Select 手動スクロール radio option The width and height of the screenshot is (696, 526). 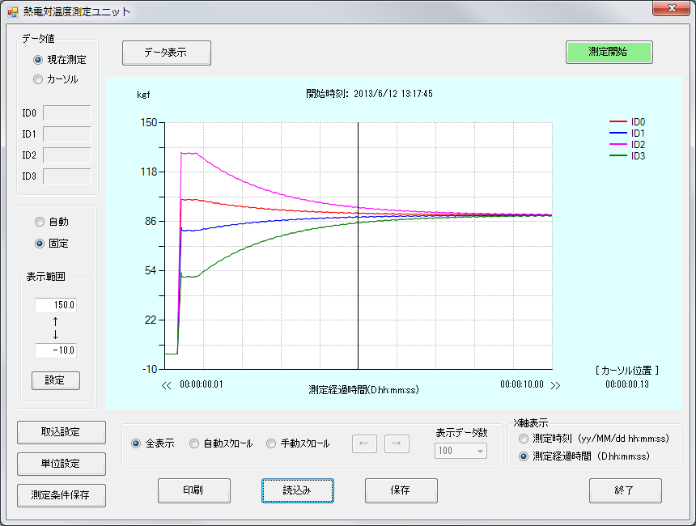point(271,443)
